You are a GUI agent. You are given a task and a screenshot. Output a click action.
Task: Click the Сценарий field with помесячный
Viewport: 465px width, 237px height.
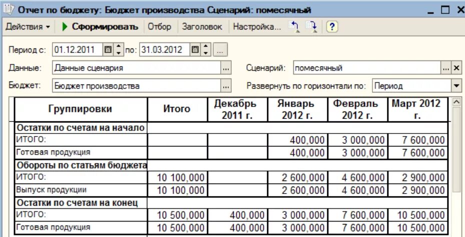pos(367,68)
